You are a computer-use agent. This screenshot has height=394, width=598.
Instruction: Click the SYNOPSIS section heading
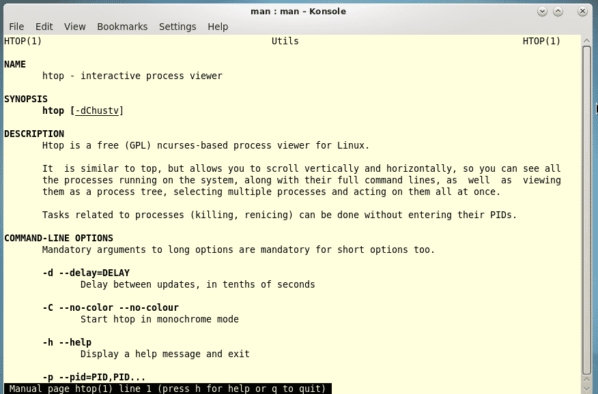26,99
